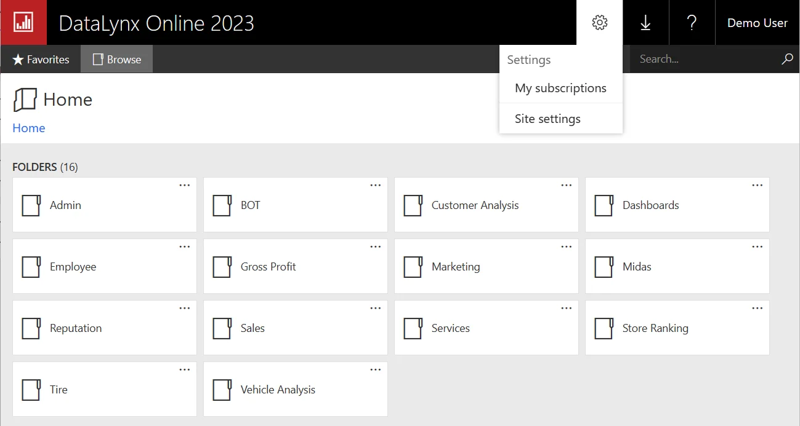The width and height of the screenshot is (800, 426).
Task: Open the Gross Profit folder tile
Action: [x=295, y=267]
